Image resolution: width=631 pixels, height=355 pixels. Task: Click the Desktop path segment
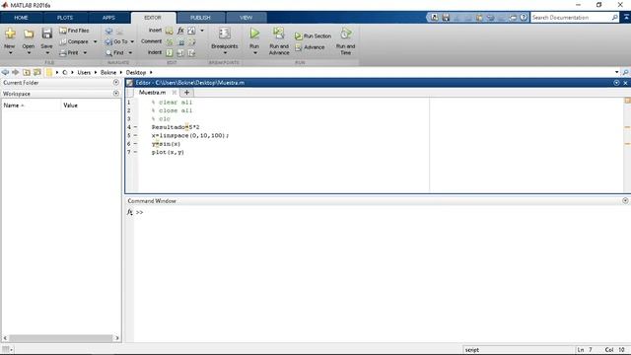[136, 72]
